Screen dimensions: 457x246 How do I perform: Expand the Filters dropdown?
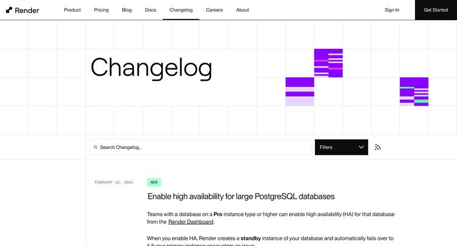(341, 147)
